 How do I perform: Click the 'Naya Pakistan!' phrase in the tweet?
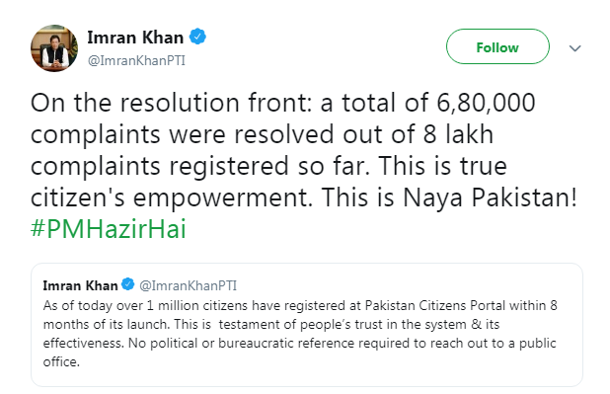tap(490, 197)
